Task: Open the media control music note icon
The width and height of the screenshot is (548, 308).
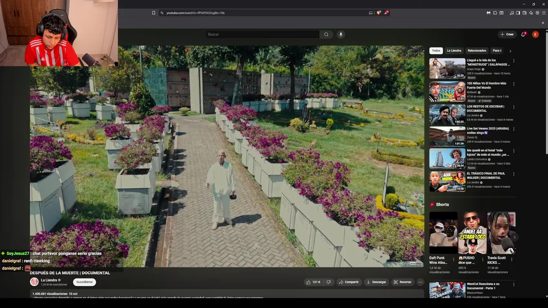Action: [512, 13]
